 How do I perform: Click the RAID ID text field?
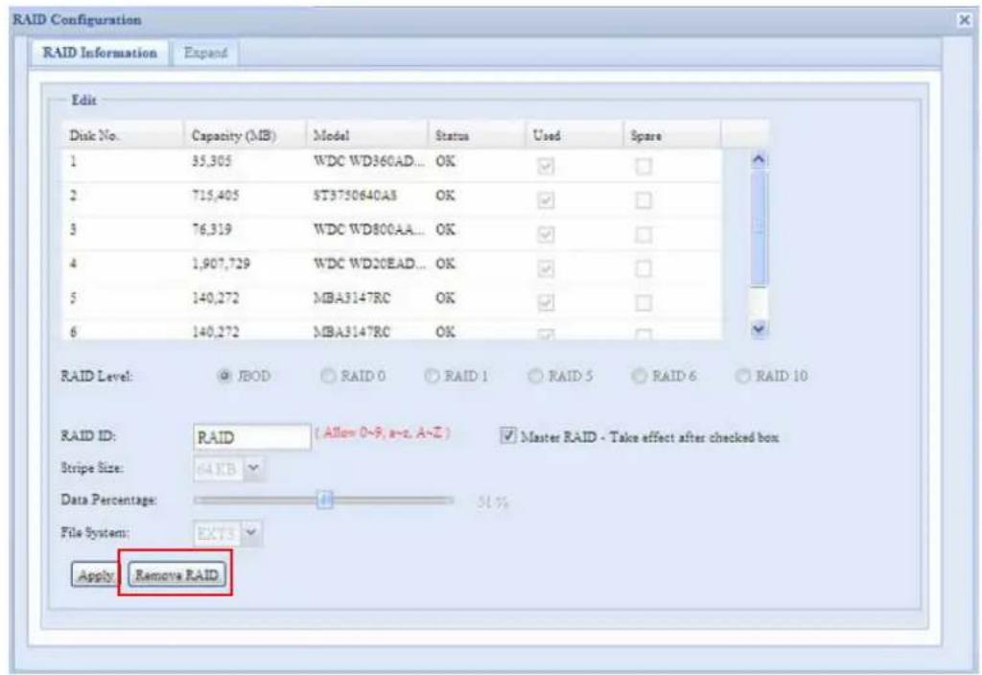[x=252, y=437]
